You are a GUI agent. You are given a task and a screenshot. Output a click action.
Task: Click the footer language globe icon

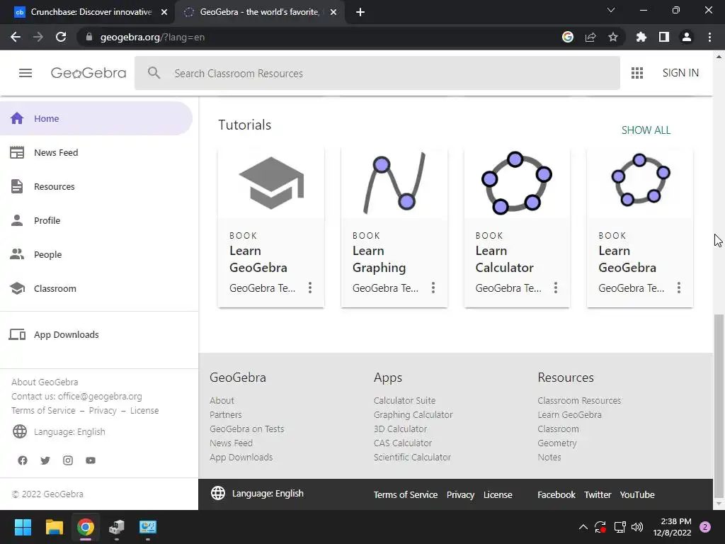218,493
